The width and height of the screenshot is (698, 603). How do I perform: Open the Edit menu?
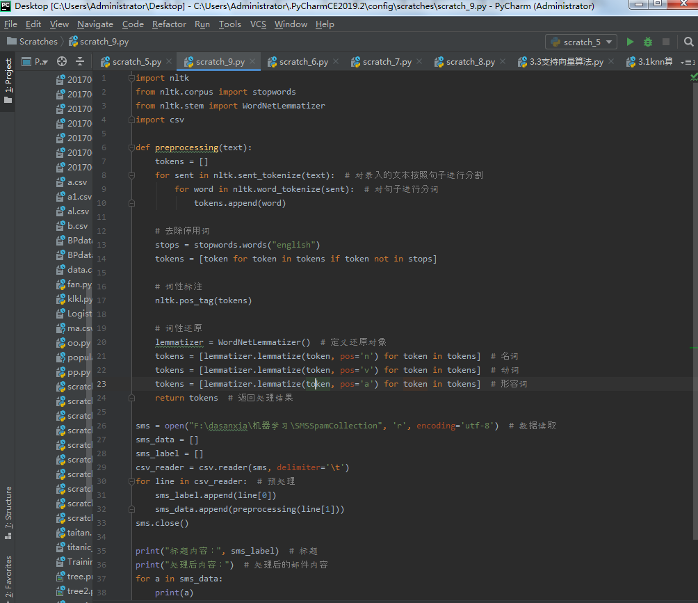[33, 24]
